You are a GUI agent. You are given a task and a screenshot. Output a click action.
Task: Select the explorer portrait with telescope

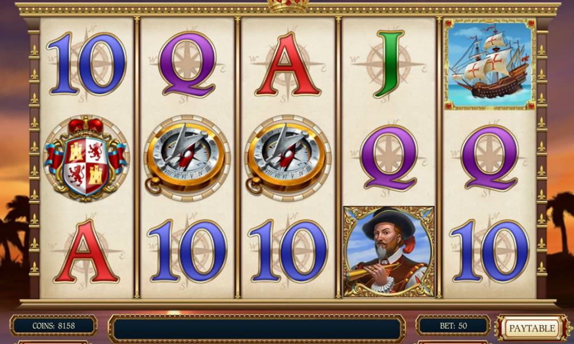tap(389, 252)
